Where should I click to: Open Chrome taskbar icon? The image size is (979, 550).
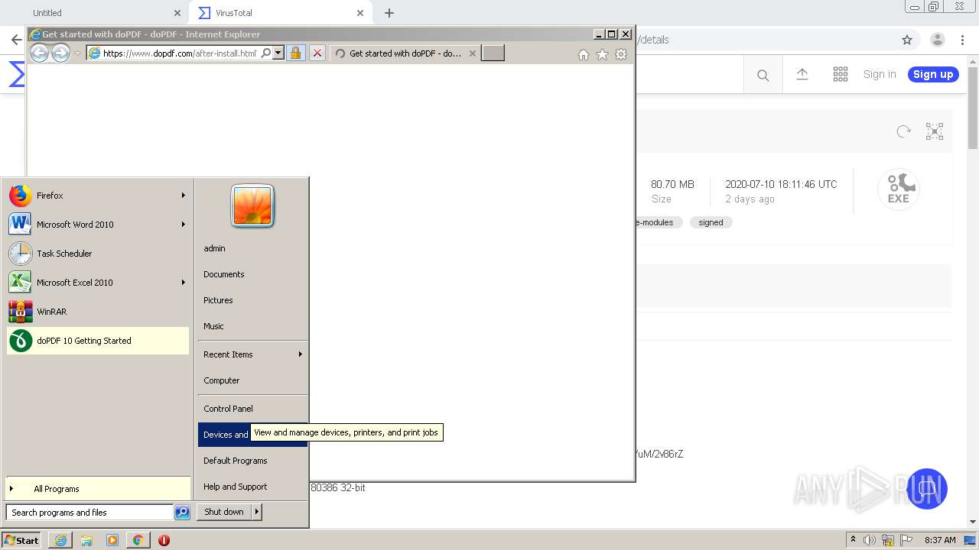pos(138,540)
